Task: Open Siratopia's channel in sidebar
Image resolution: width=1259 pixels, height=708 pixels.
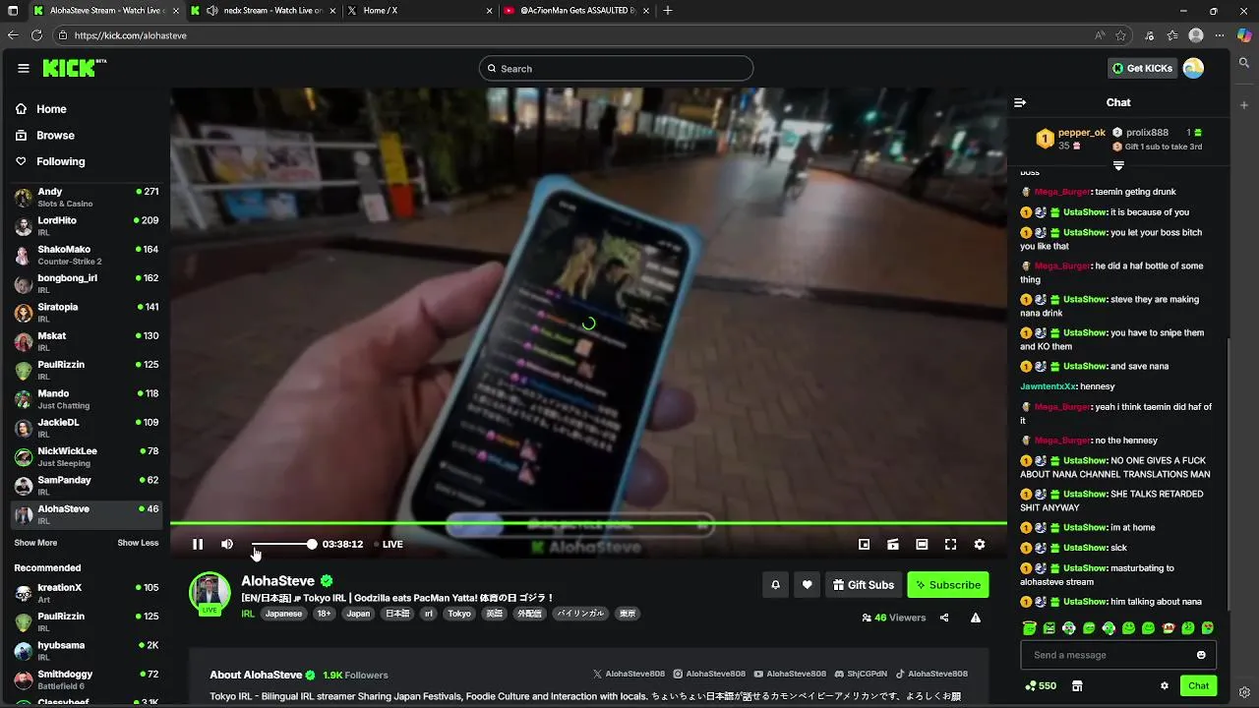Action: click(x=87, y=313)
